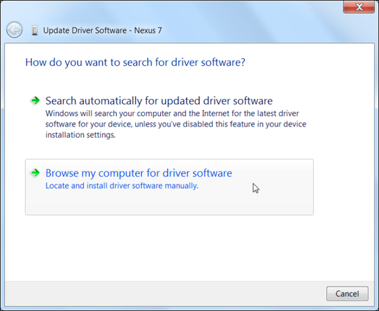This screenshot has height=311, width=379.
Task: Click heading 'How do you want to search'
Action: (135, 63)
